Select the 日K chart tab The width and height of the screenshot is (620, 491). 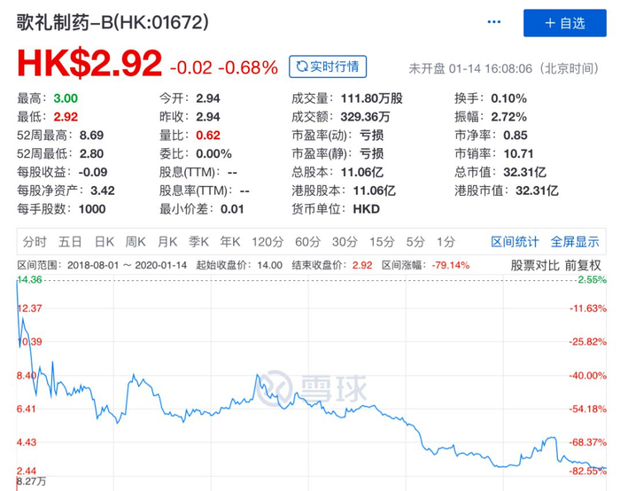[105, 241]
